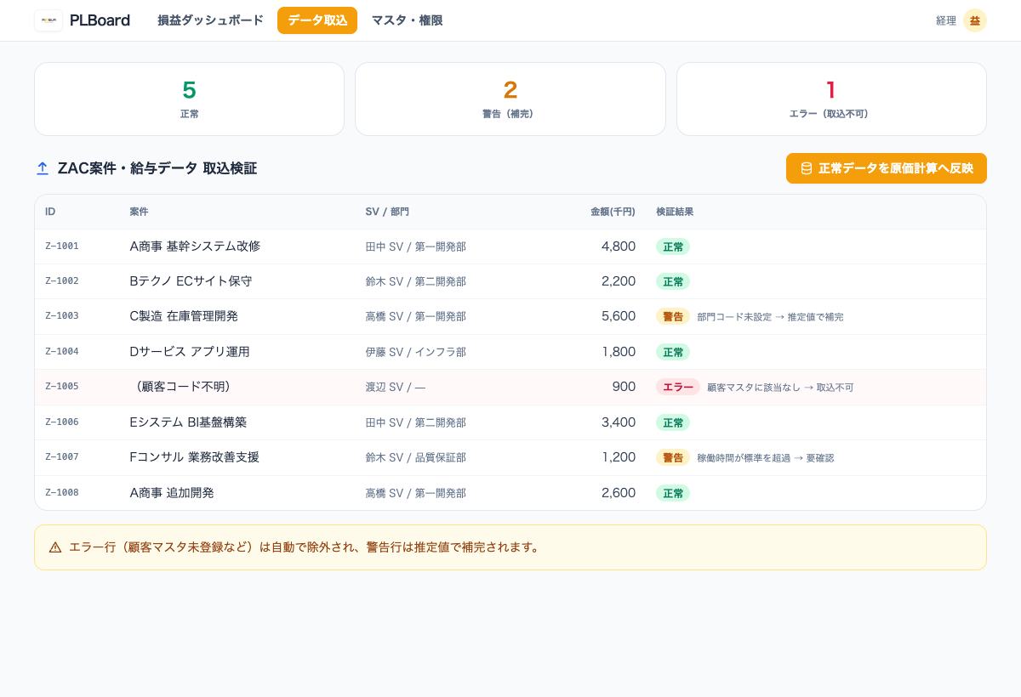Click 鈴木 SV / 品質保証部 cell
The width and height of the screenshot is (1021, 697).
click(416, 457)
